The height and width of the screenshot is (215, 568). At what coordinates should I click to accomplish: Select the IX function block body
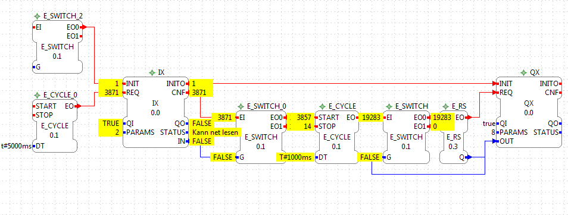156,112
